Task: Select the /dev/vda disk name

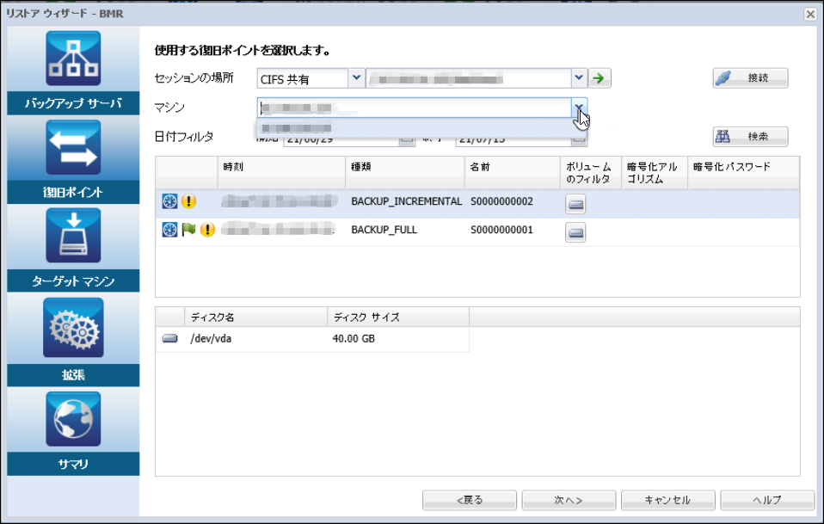Action: (x=211, y=338)
